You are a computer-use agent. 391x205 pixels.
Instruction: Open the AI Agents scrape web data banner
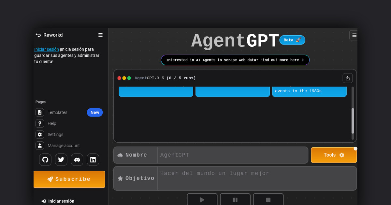[235, 60]
